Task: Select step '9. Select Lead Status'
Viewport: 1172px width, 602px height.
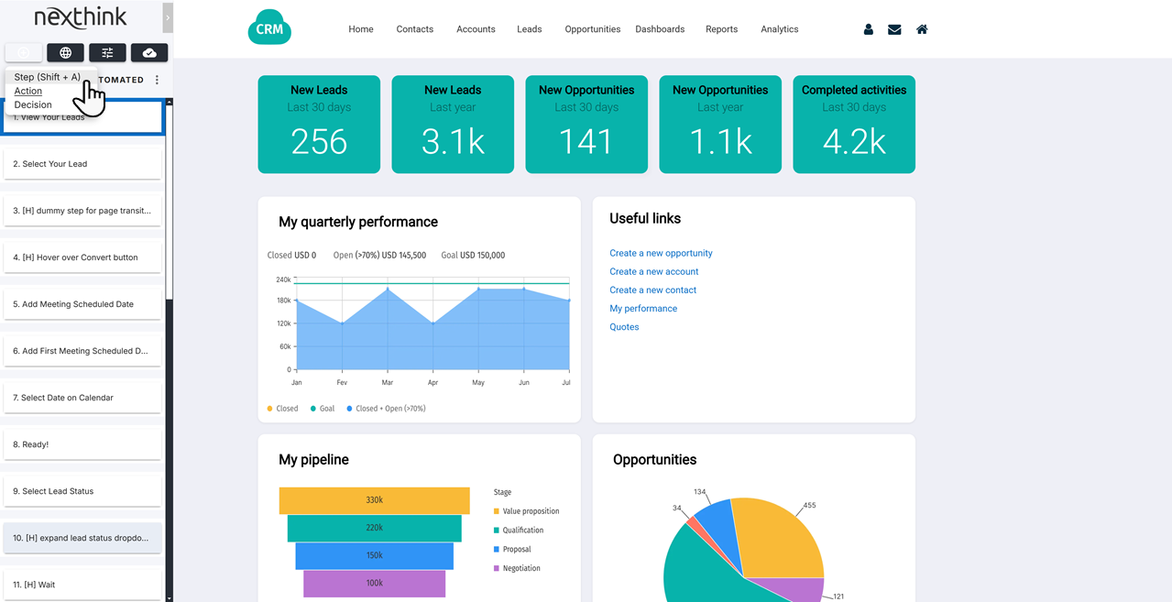Action: point(82,491)
